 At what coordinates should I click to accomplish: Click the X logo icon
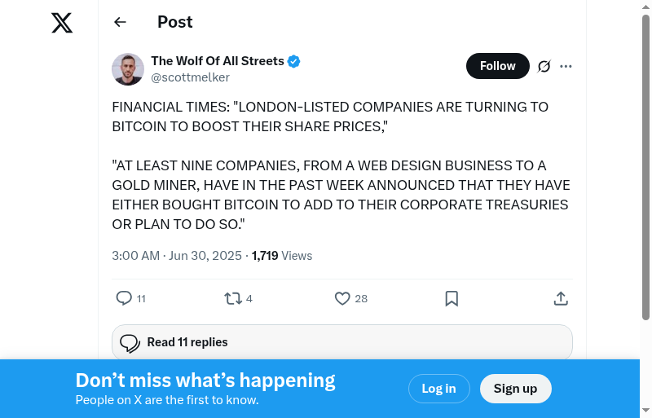[x=62, y=23]
